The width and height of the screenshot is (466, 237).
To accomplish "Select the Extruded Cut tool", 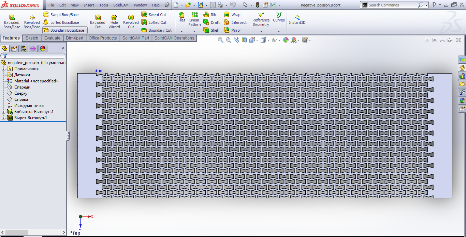I will click(98, 22).
